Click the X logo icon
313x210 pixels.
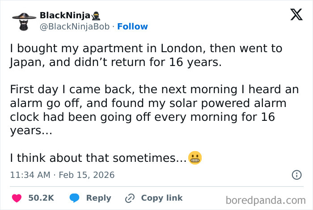pos(296,15)
